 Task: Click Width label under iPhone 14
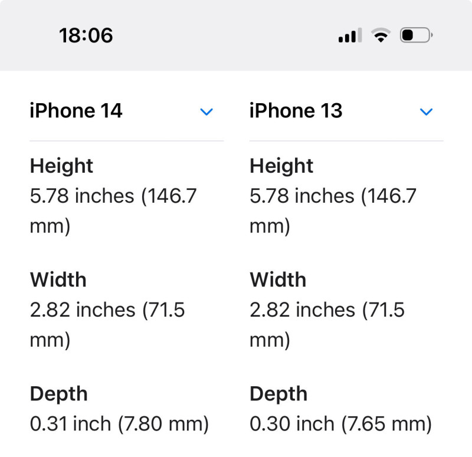tap(58, 280)
